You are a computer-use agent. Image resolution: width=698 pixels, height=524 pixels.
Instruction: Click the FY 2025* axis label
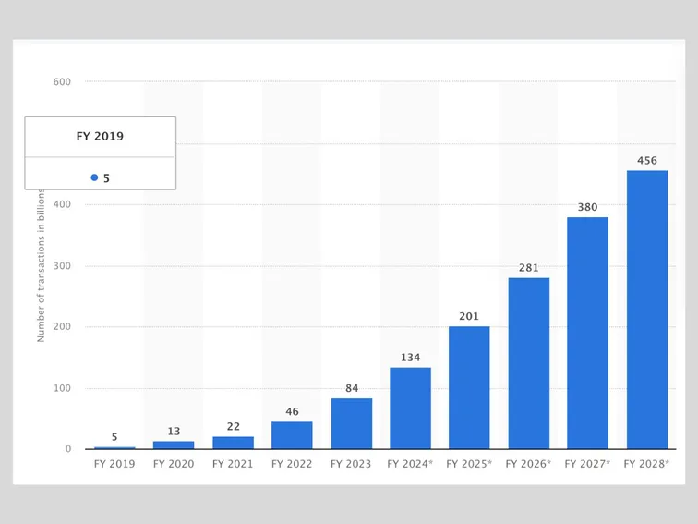coord(469,464)
